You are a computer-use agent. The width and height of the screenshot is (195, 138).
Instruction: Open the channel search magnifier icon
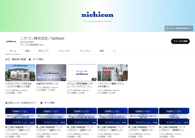(x=114, y=51)
